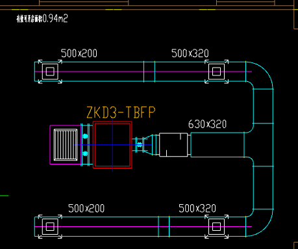Select the cyan valve right of the red unit
This screenshot has height=249, width=298.
coord(140,145)
